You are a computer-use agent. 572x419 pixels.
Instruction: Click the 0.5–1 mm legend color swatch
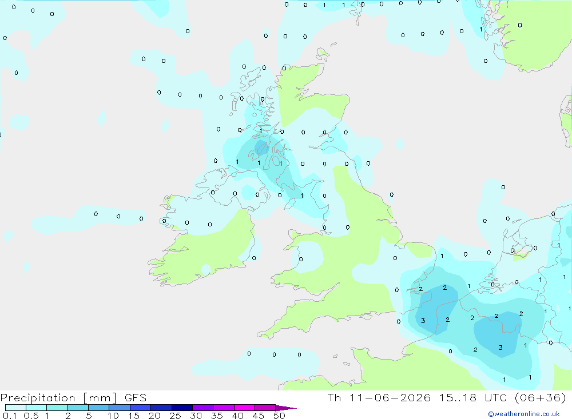click(x=37, y=408)
